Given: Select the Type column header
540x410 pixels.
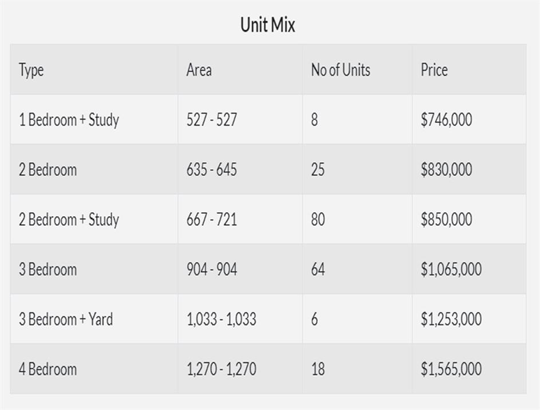Looking at the screenshot, I should point(31,70).
